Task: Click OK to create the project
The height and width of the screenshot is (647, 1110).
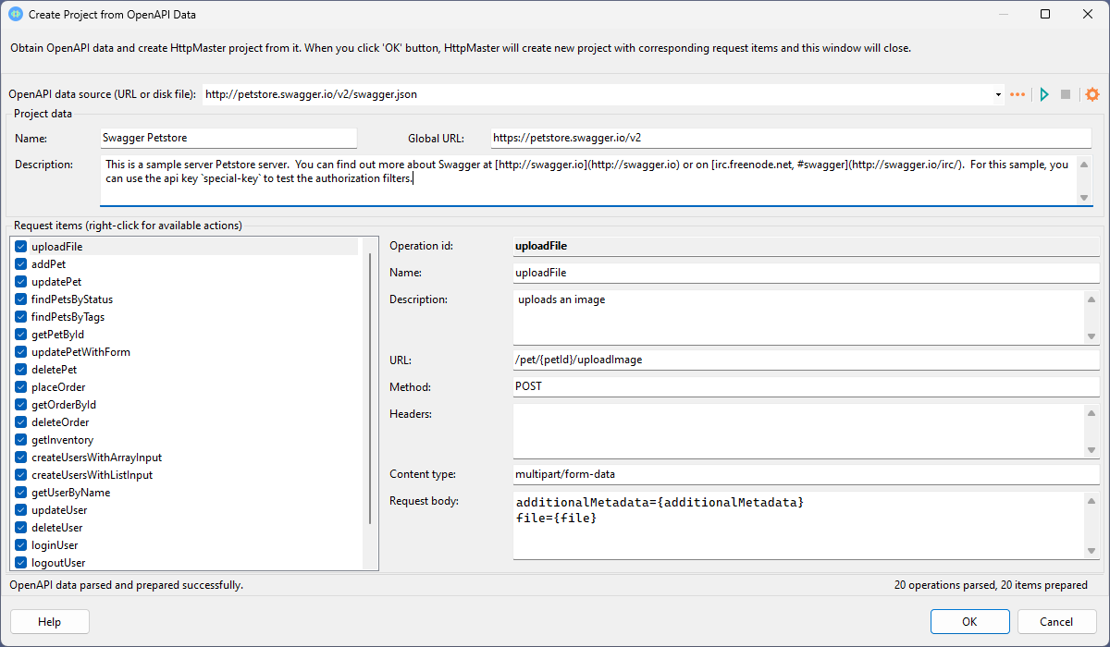Action: [x=969, y=622]
